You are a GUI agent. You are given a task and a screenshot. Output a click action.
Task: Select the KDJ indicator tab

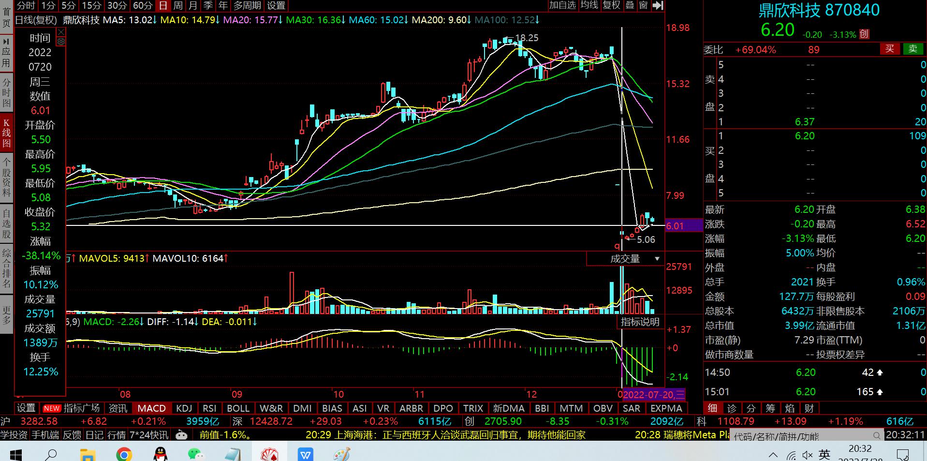(184, 408)
